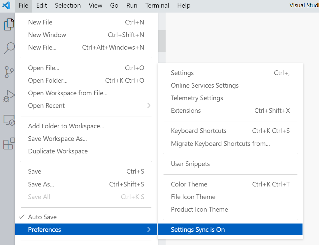Screen dimensions: 319x245
Task: Open the Remote Explorer icon
Action: point(9,120)
